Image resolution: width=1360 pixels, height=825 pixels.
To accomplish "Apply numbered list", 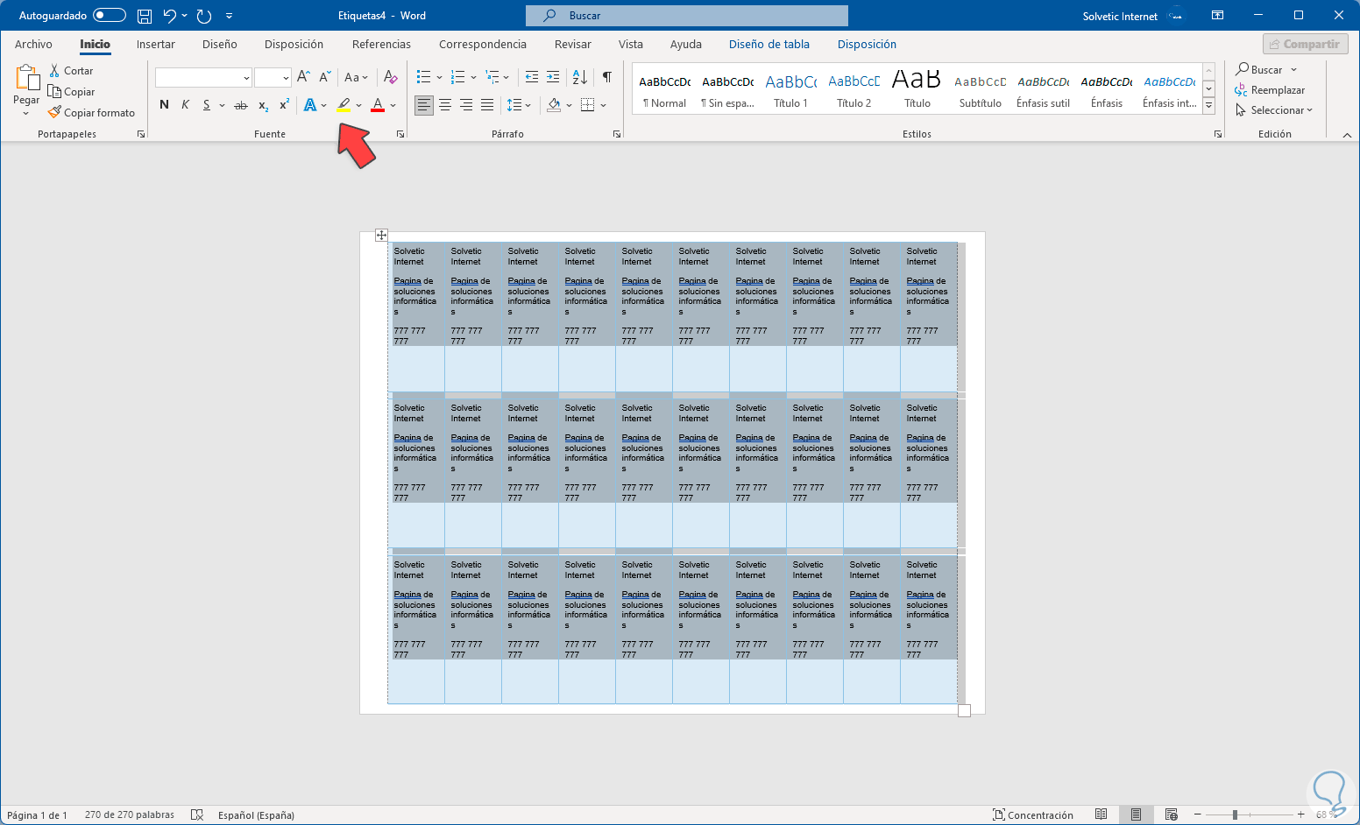I will pos(457,77).
